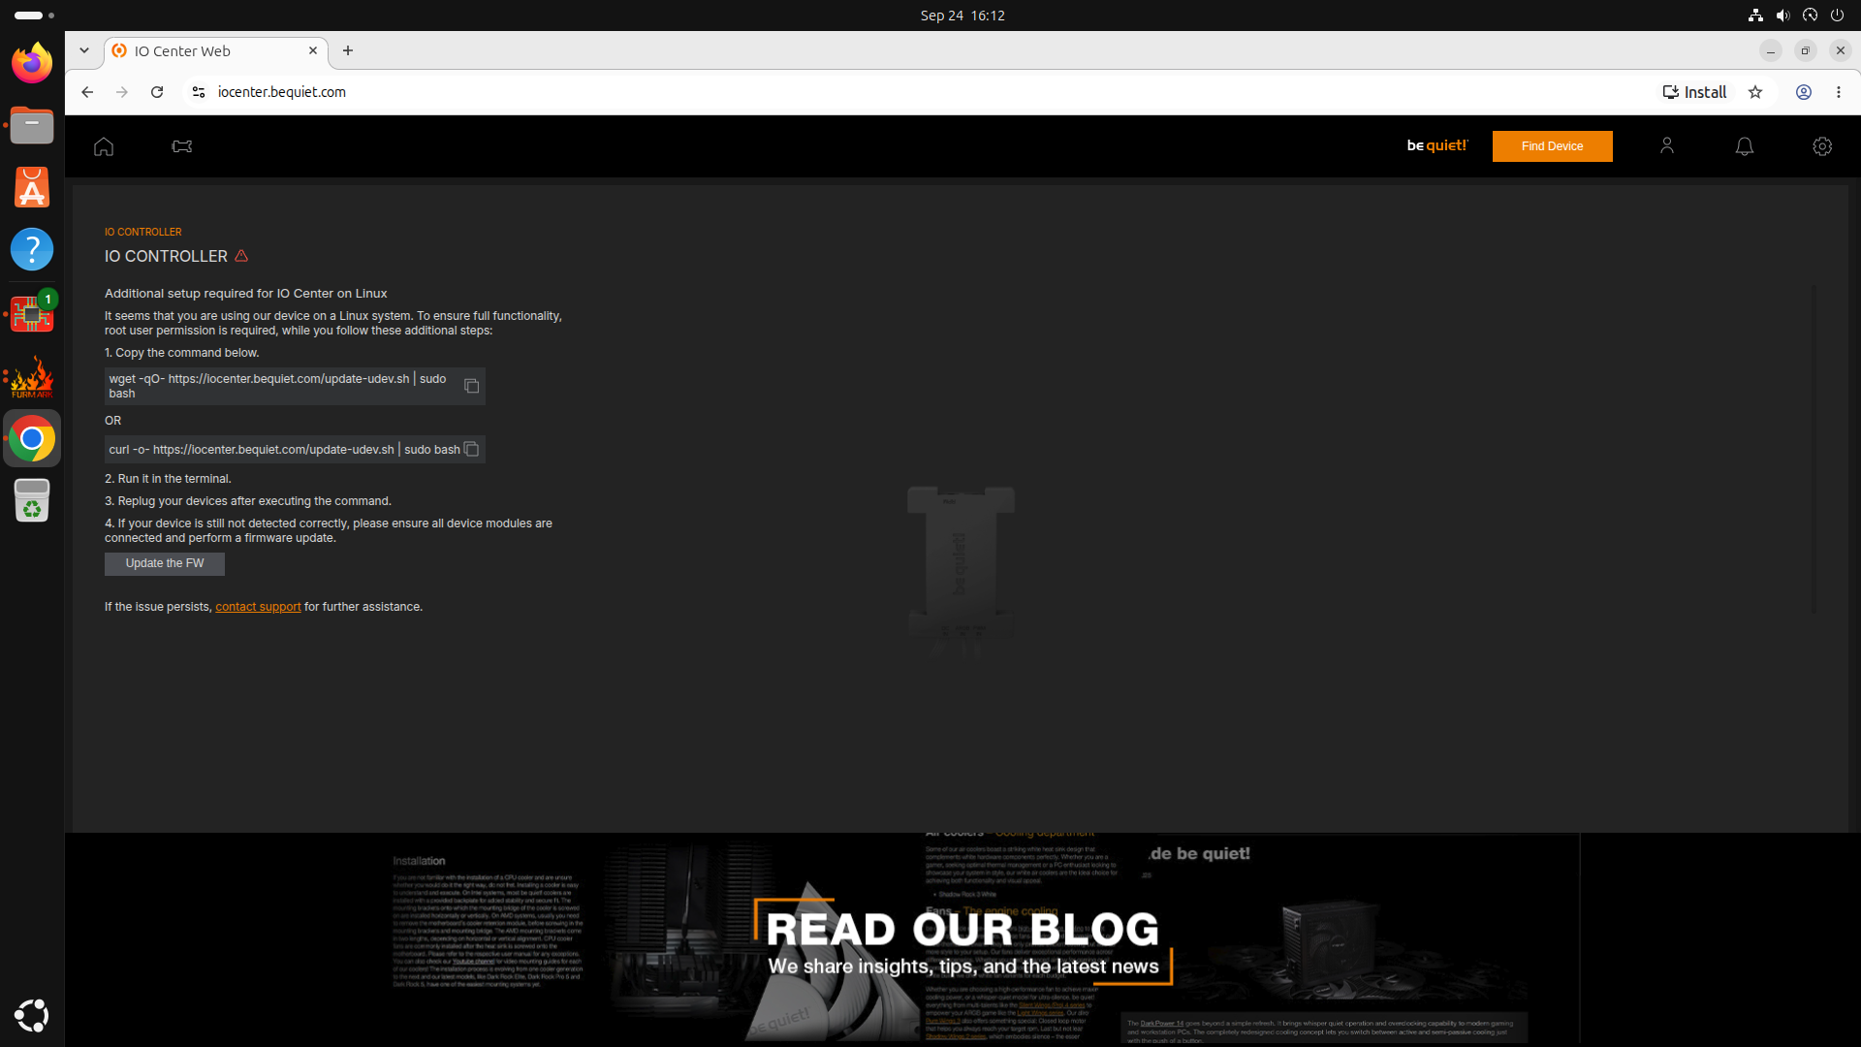Open Help from the dock
The width and height of the screenshot is (1861, 1047).
click(32, 250)
